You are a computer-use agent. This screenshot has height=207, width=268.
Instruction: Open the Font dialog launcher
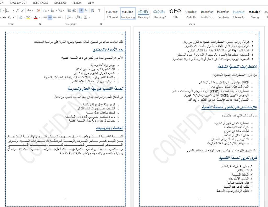click(40, 24)
